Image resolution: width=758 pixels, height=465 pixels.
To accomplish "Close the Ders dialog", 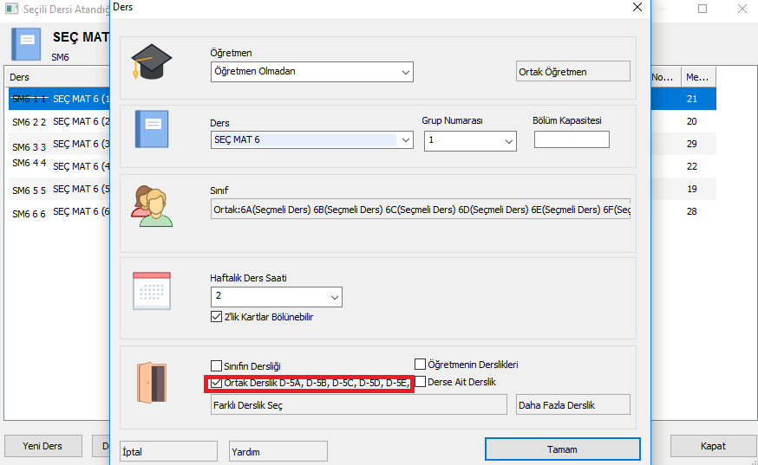I will point(637,7).
